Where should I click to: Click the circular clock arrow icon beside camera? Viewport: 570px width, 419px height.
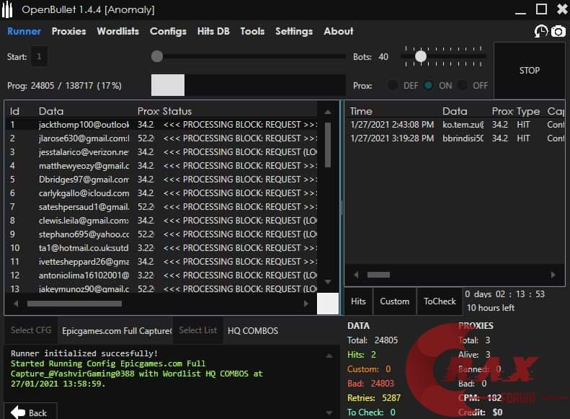540,31
